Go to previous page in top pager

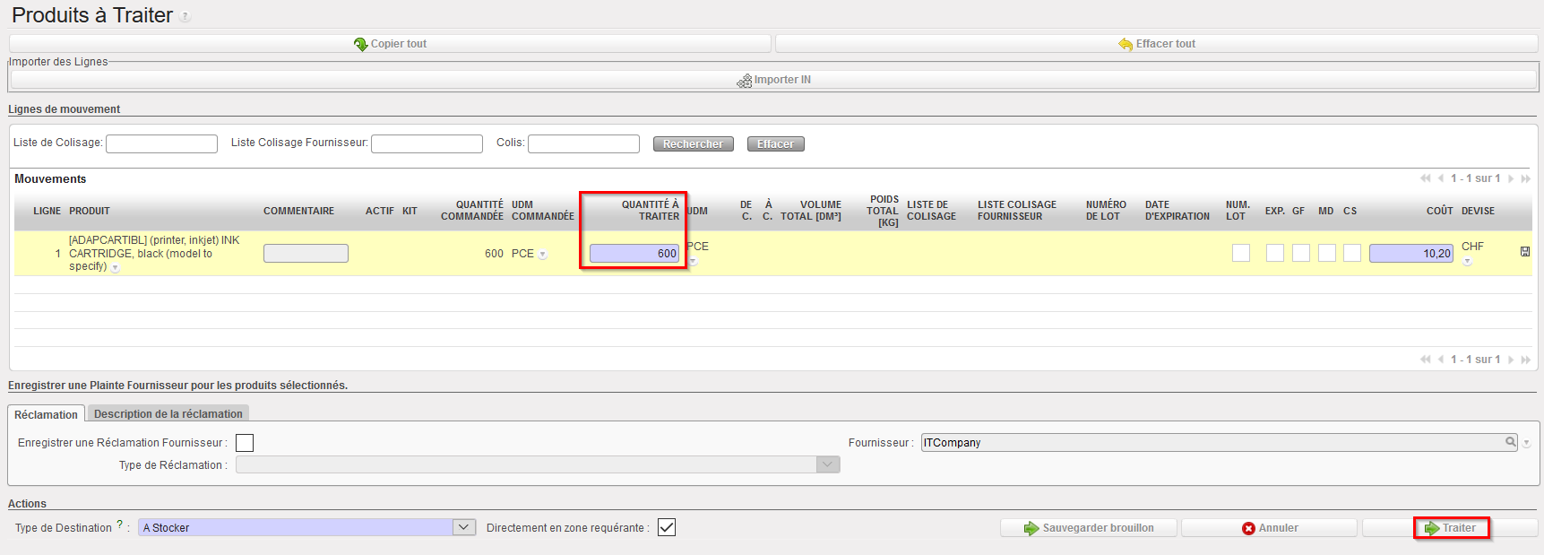[1441, 178]
